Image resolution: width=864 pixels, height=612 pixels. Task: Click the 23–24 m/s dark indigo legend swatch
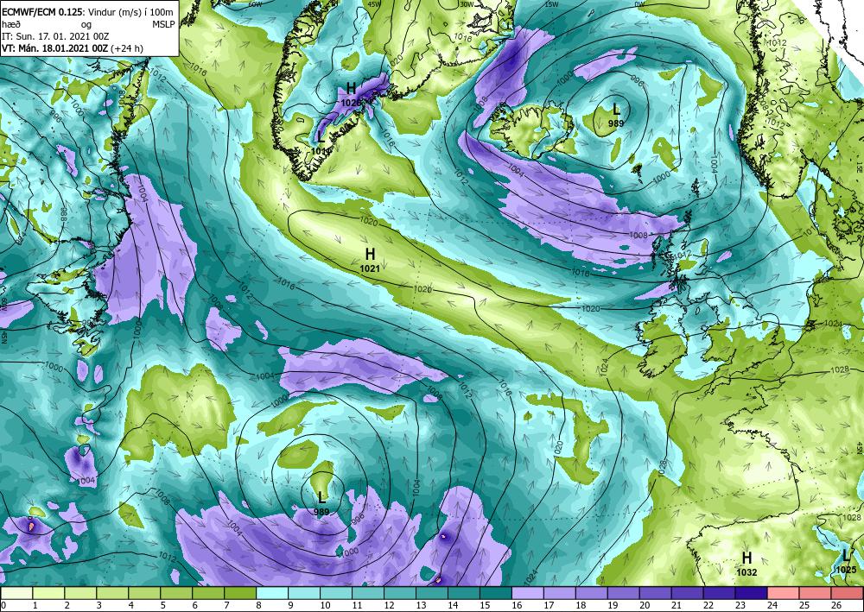(753, 593)
